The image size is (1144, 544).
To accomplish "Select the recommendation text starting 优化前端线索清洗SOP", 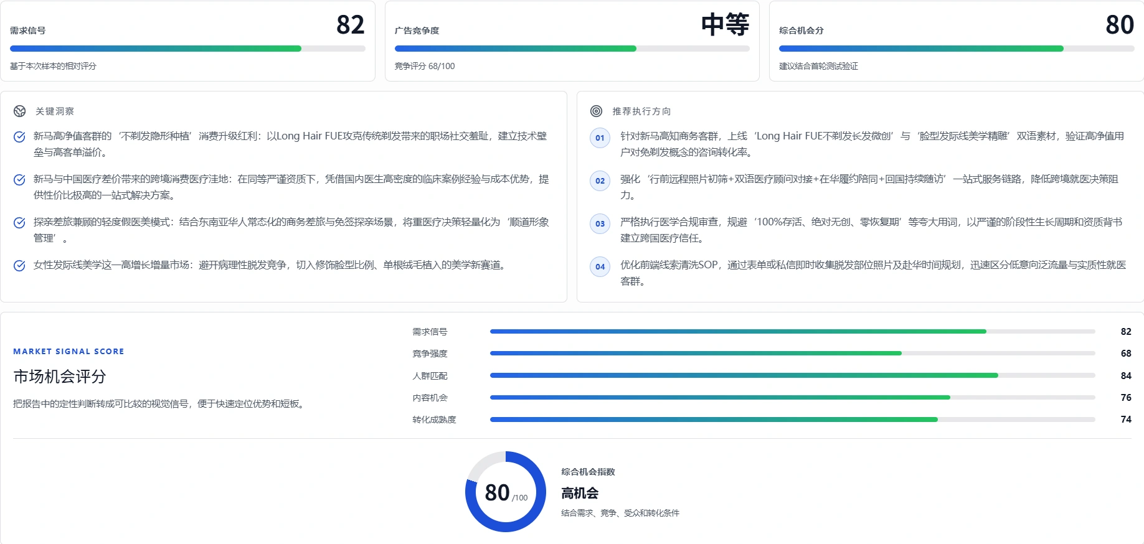I will (x=873, y=273).
